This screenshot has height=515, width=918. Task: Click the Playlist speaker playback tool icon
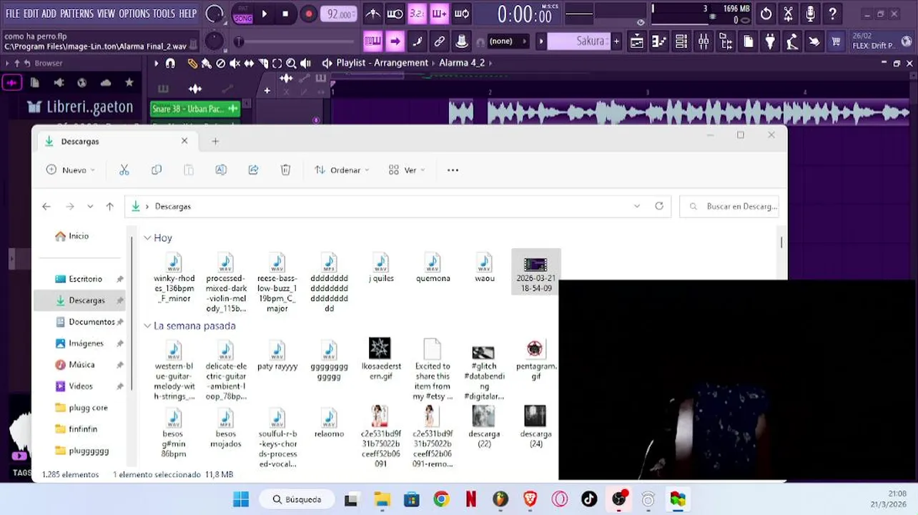[x=305, y=63]
